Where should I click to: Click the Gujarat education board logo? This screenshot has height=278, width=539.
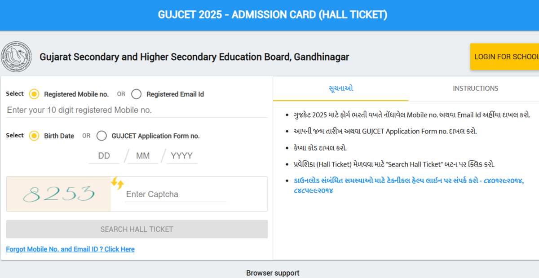click(x=17, y=57)
